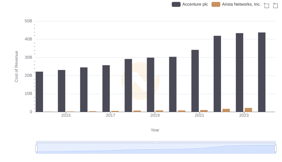Screen dimensions: 282x162
Task: Click the Accenture bar for 2024
Action: (x=262, y=72)
